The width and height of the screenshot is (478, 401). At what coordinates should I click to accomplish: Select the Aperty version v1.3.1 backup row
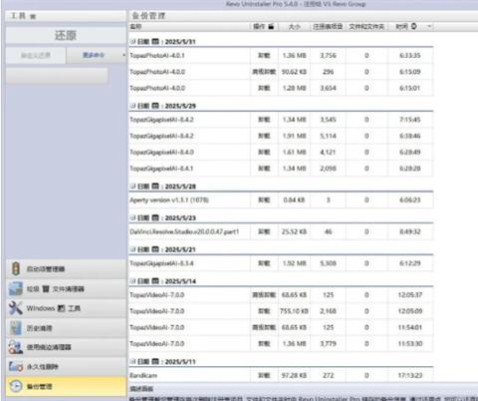tap(281, 200)
